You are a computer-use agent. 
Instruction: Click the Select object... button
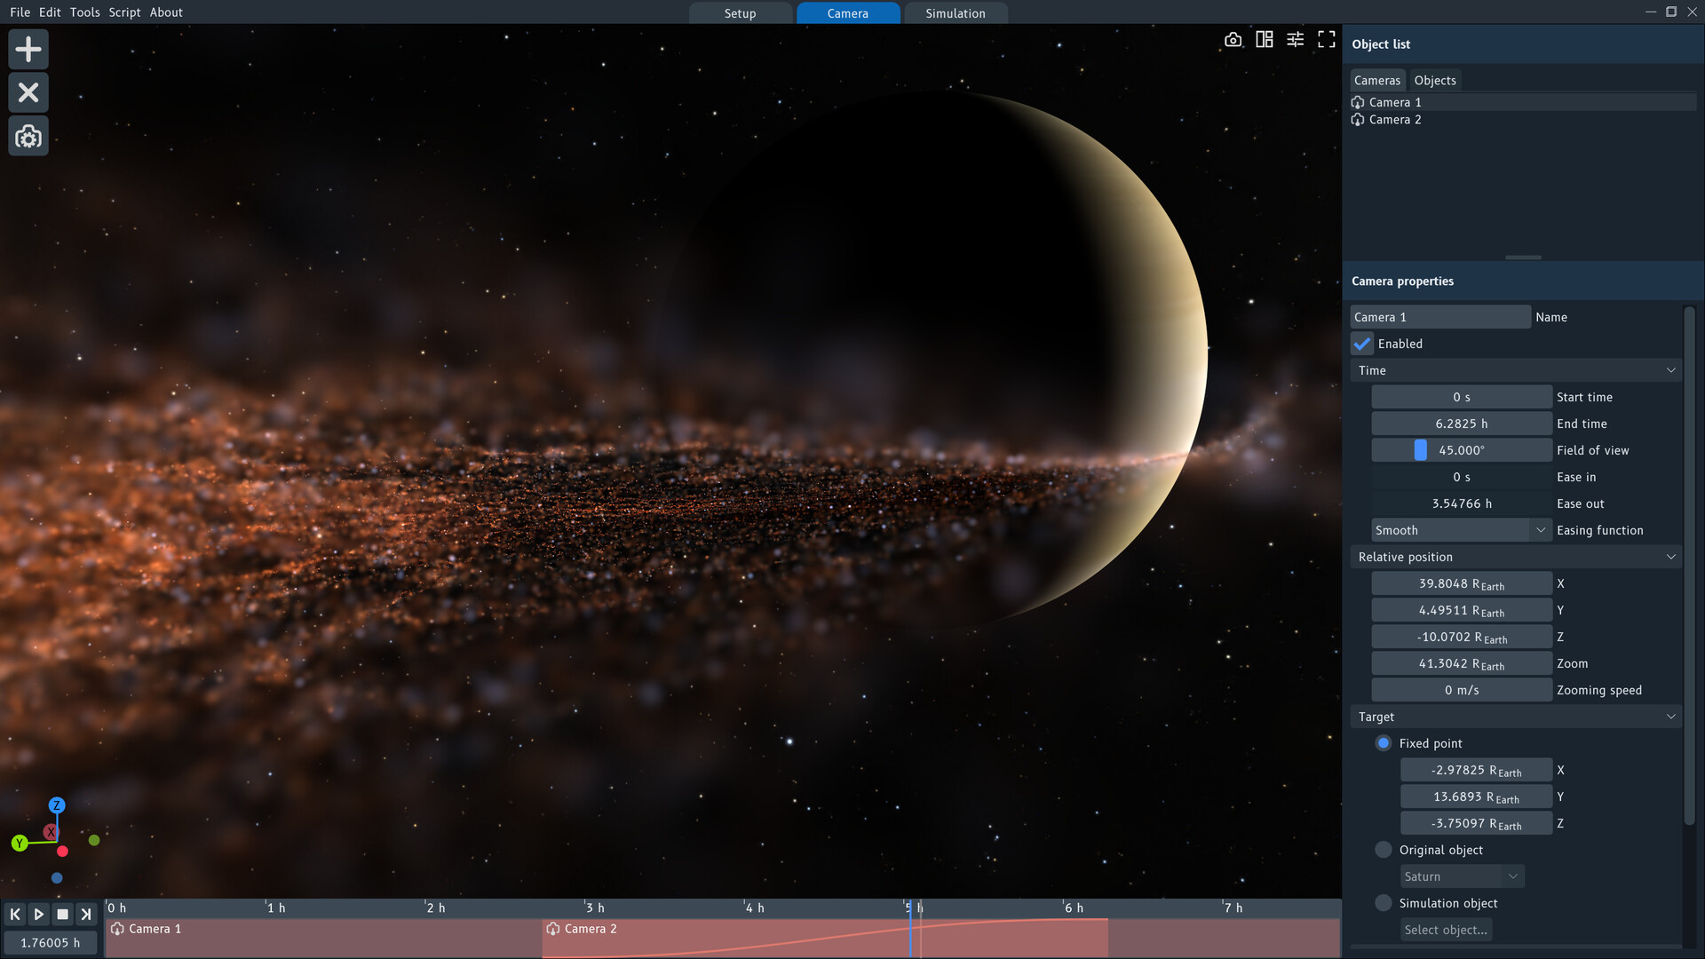1447,930
